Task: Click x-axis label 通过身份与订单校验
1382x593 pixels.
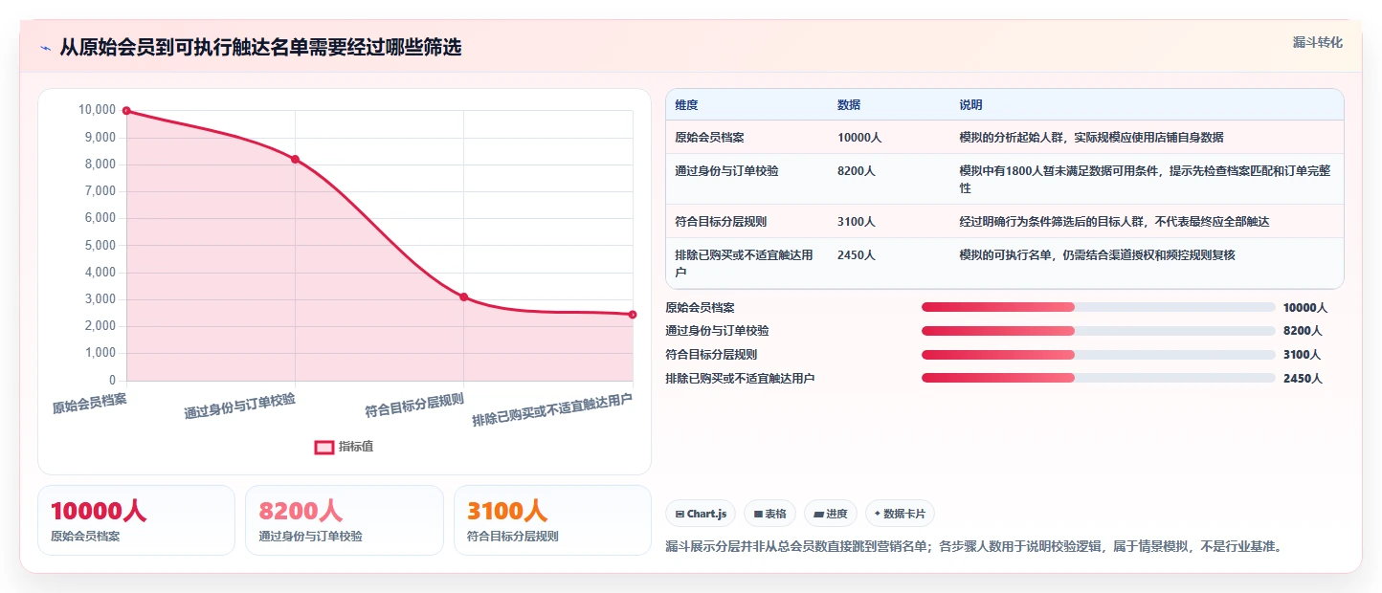Action: (x=240, y=406)
